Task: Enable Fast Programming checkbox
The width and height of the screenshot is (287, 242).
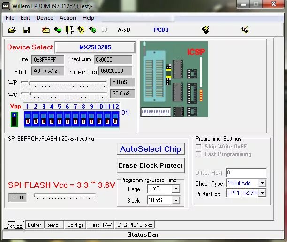Action: [x=198, y=154]
